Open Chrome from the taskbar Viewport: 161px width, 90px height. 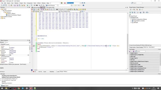click(x=19, y=88)
